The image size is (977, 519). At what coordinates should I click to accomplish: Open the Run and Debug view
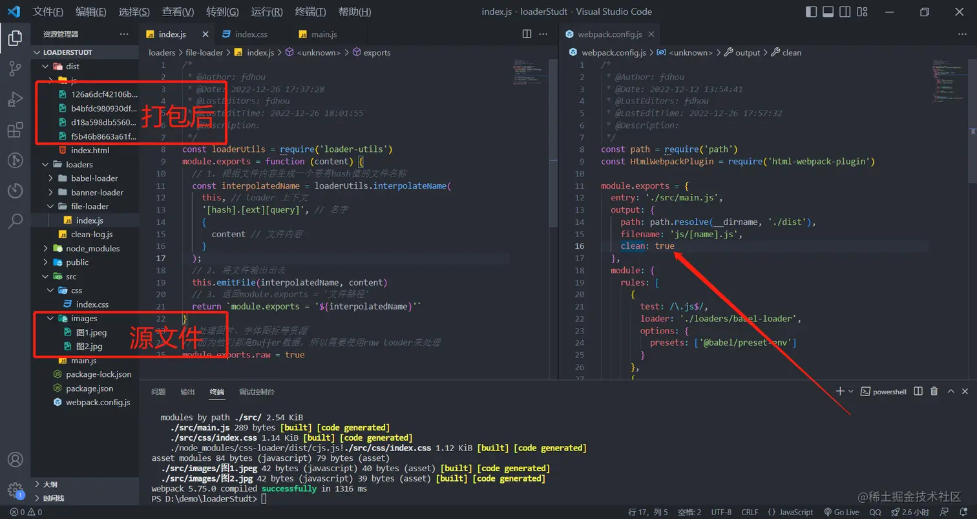(x=15, y=100)
